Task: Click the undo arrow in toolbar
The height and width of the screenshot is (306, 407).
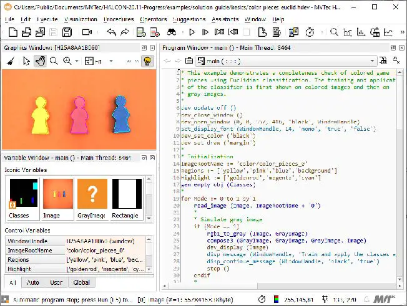Action: 112,32
